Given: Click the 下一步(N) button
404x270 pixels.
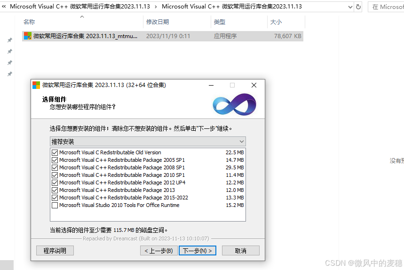Looking at the screenshot, I should [x=198, y=250].
